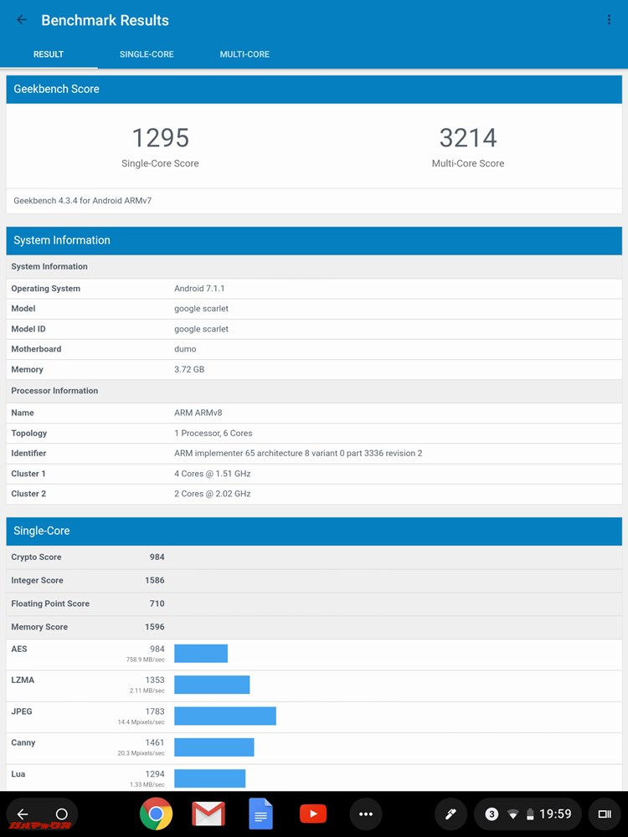Open the three-dot overflow menu
This screenshot has width=628, height=837.
point(609,20)
